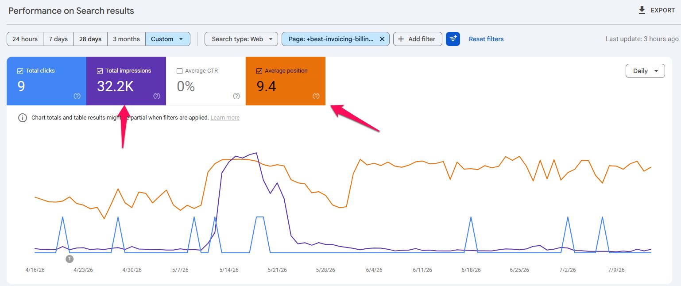Image resolution: width=681 pixels, height=286 pixels.
Task: Remove the Page filter with its X
Action: [x=382, y=39]
